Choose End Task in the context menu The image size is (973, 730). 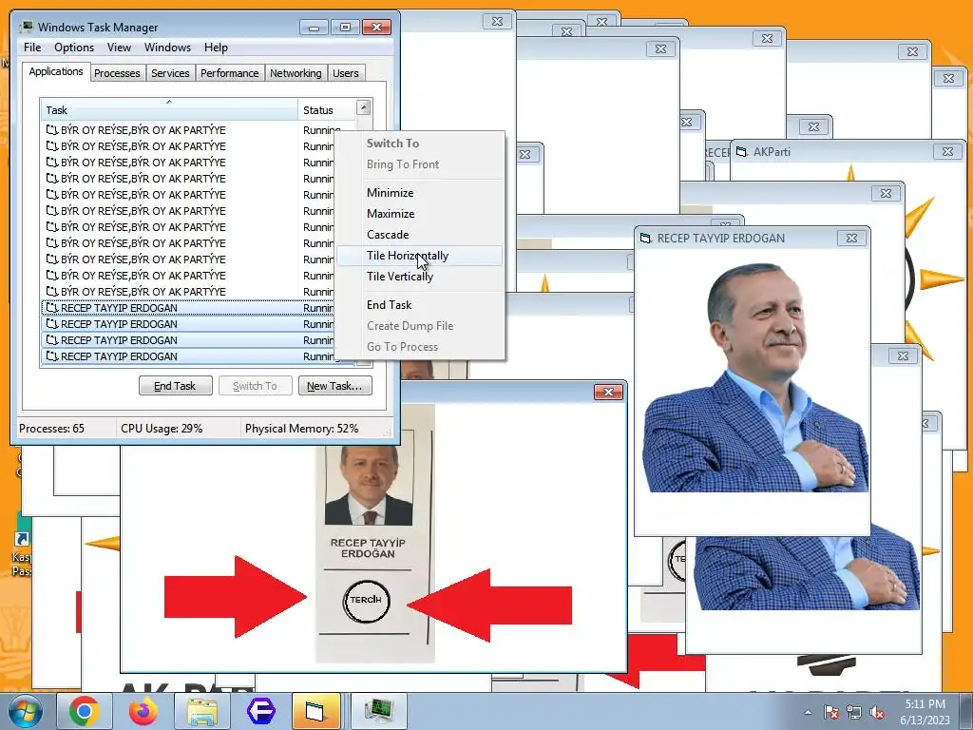419,305
